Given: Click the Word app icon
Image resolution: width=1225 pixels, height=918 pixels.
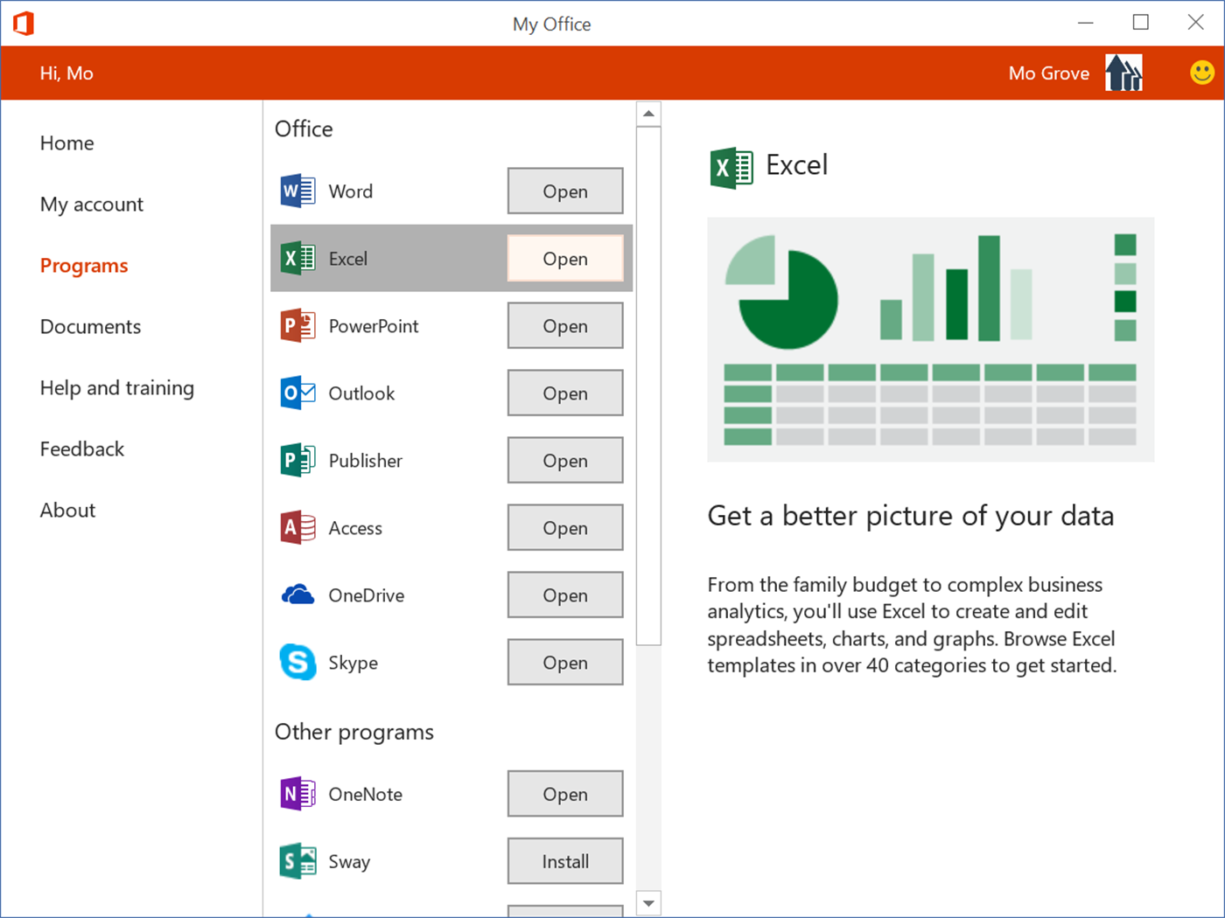Looking at the screenshot, I should pos(297,191).
